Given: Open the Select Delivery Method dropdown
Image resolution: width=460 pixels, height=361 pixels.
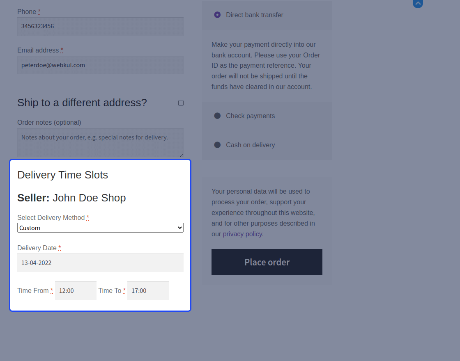Looking at the screenshot, I should coord(100,228).
